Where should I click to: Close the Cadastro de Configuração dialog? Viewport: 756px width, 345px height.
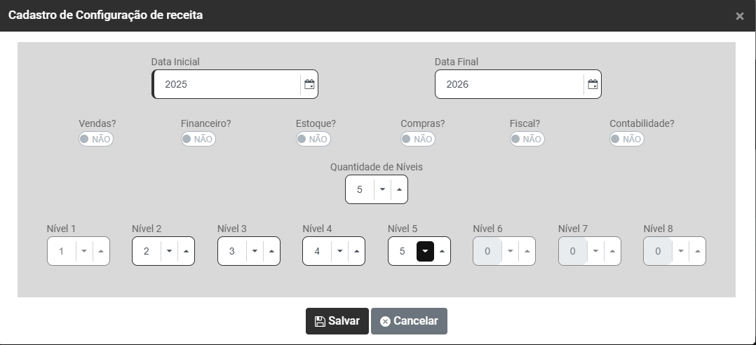[739, 16]
